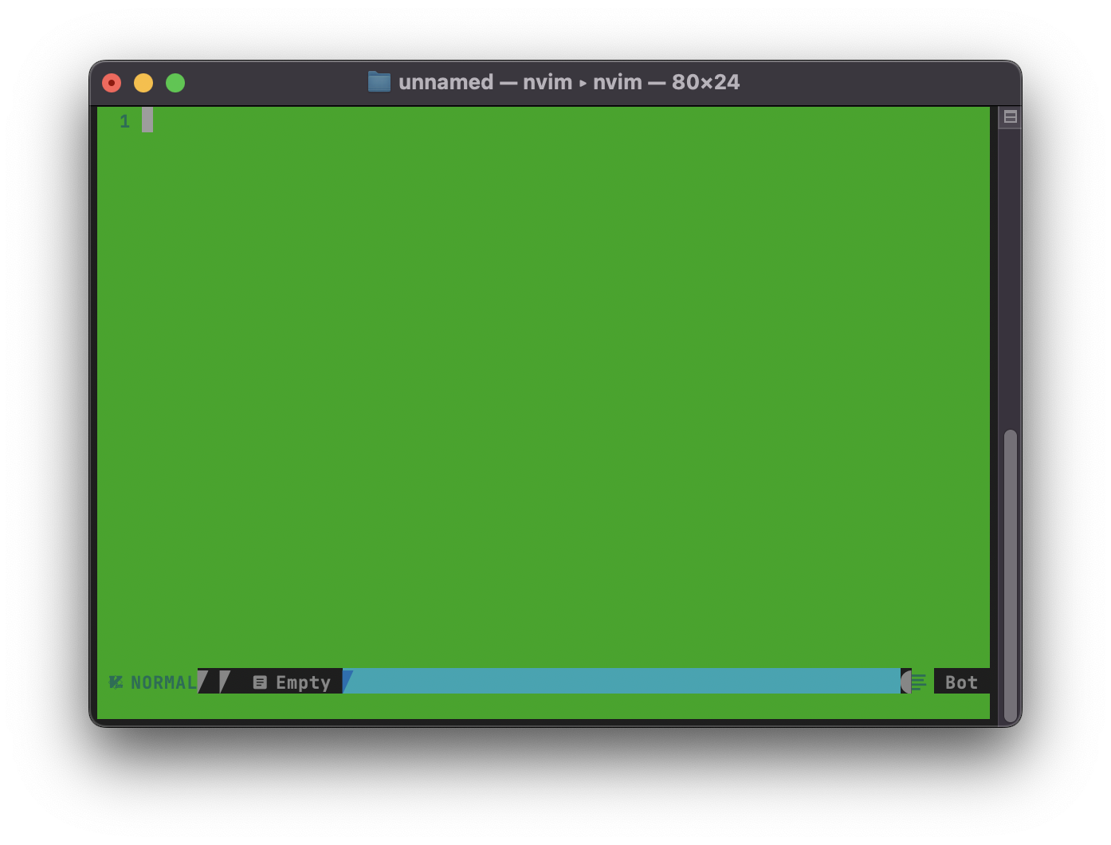
Task: Click the buffer icon beside the Empty label
Action: [259, 682]
